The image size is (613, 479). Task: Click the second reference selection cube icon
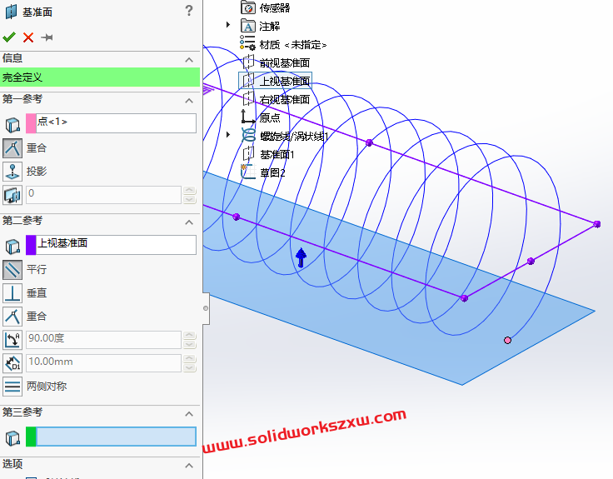[12, 247]
